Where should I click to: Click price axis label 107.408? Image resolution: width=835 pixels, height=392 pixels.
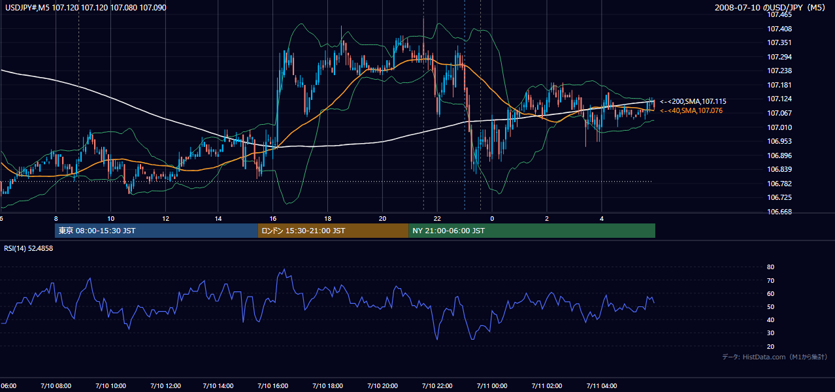[x=779, y=29]
